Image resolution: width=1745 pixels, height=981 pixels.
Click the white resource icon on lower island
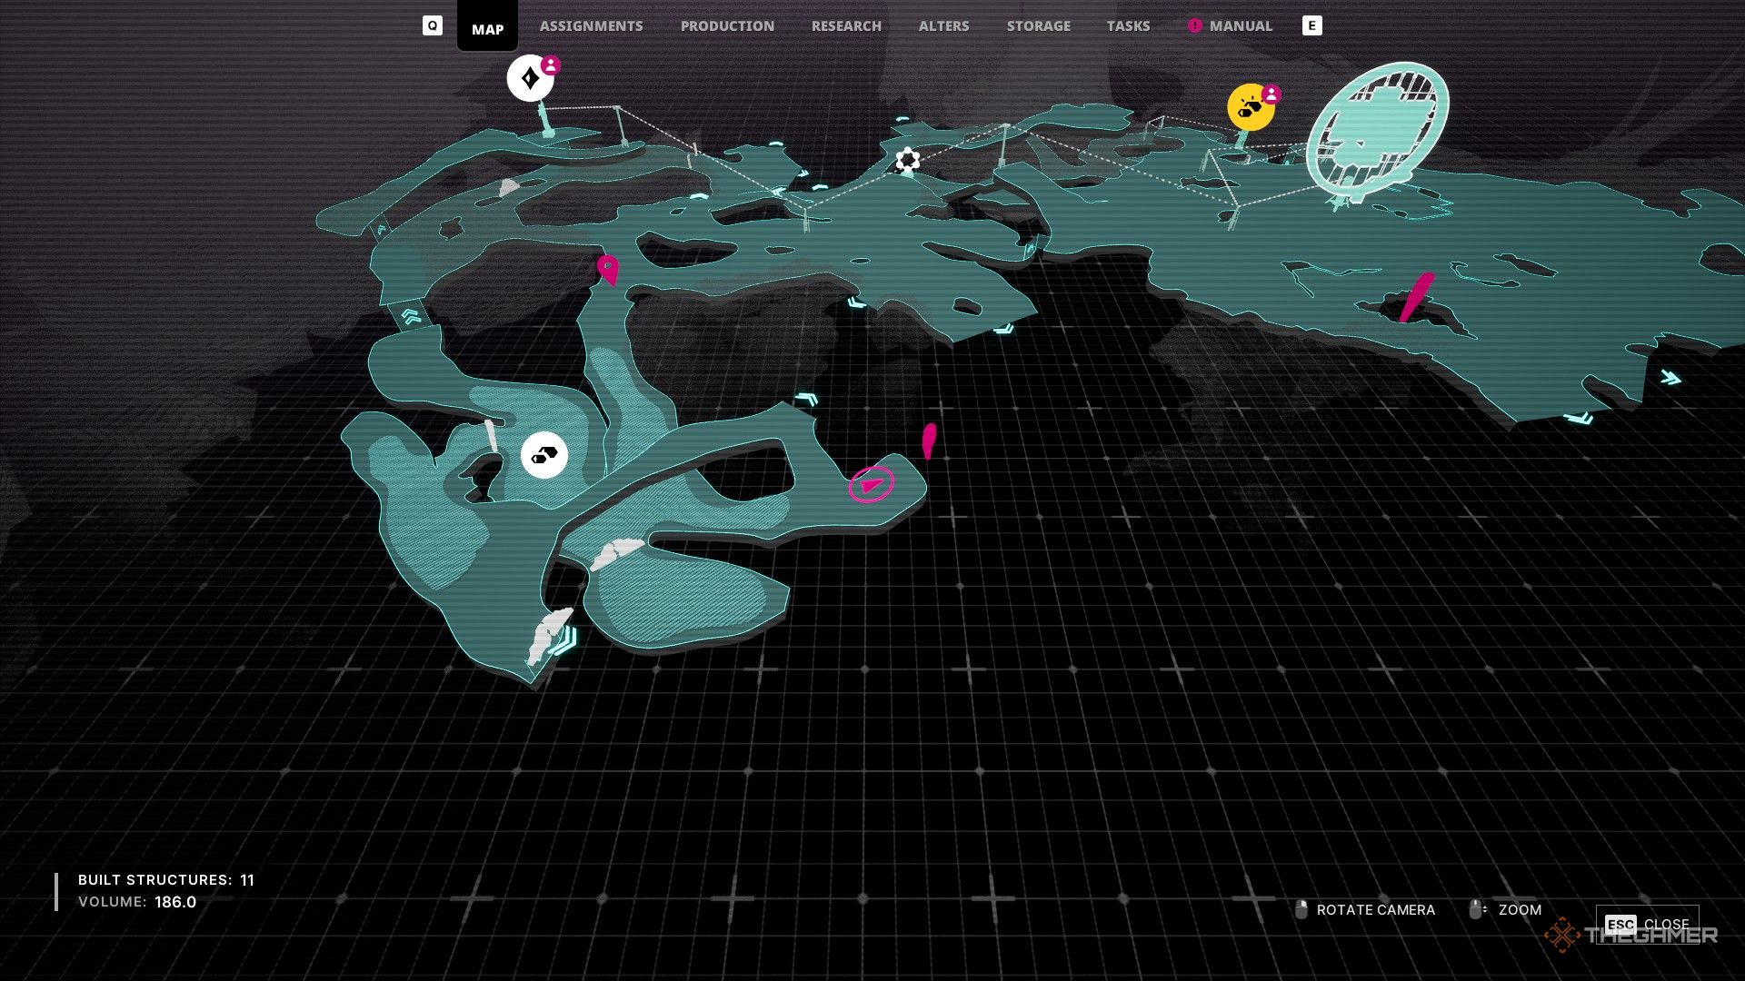pos(544,455)
